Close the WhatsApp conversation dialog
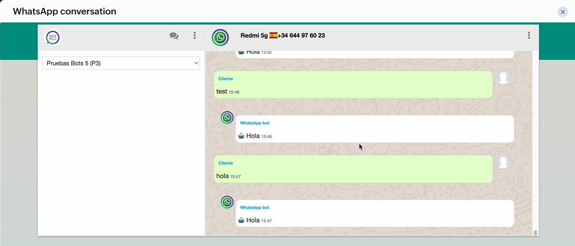 (563, 12)
